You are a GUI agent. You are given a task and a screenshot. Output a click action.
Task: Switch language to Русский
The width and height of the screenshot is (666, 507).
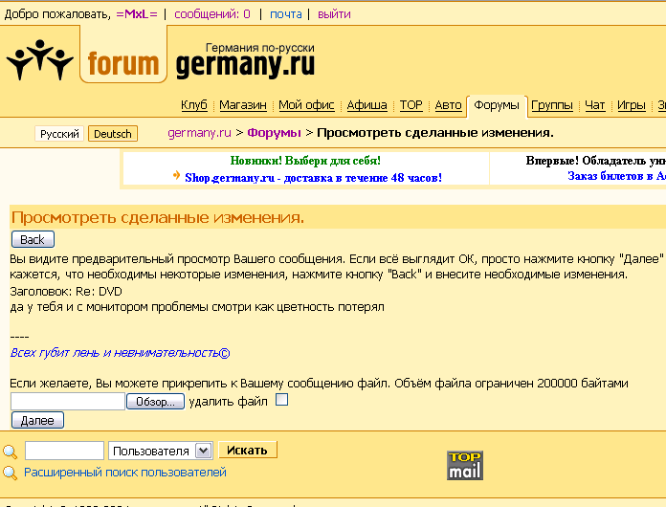tap(59, 134)
